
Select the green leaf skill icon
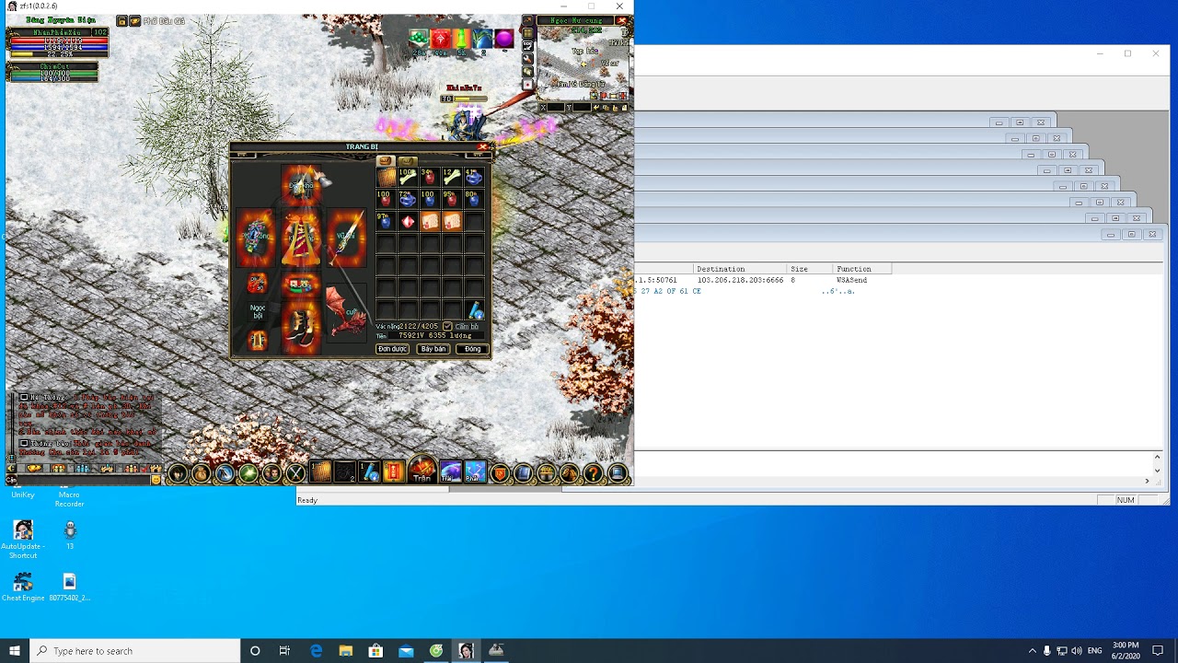pyautogui.click(x=248, y=473)
